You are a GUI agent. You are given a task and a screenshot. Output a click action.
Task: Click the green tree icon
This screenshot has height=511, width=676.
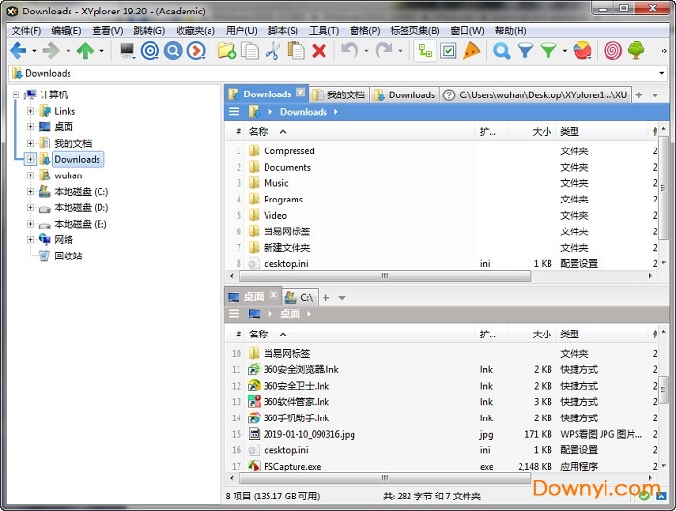(635, 51)
